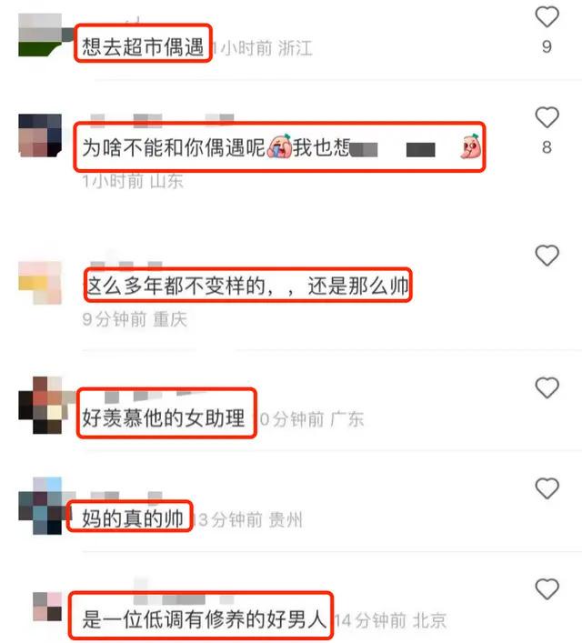Screen dimensions: 582x643
Task: Select comment '为啥不能和你偶遇呢'
Action: 174,147
